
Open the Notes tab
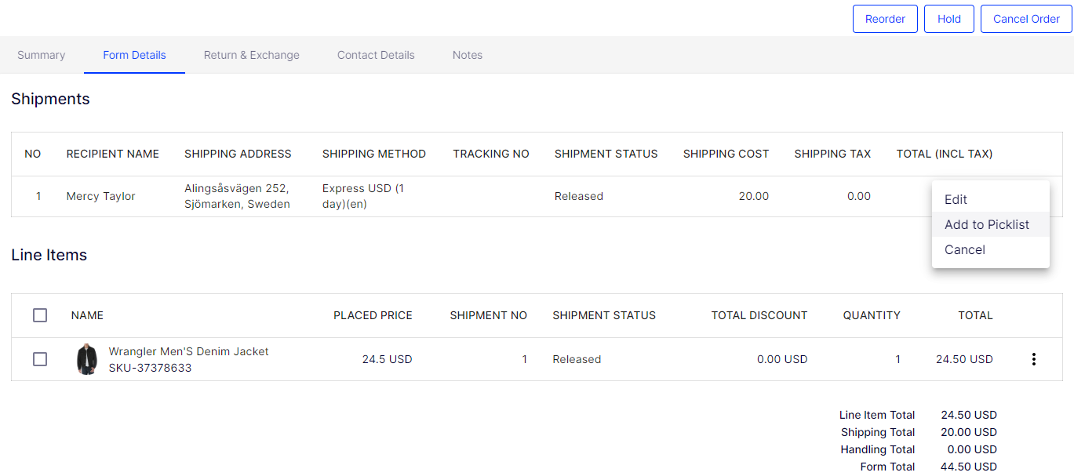[468, 55]
